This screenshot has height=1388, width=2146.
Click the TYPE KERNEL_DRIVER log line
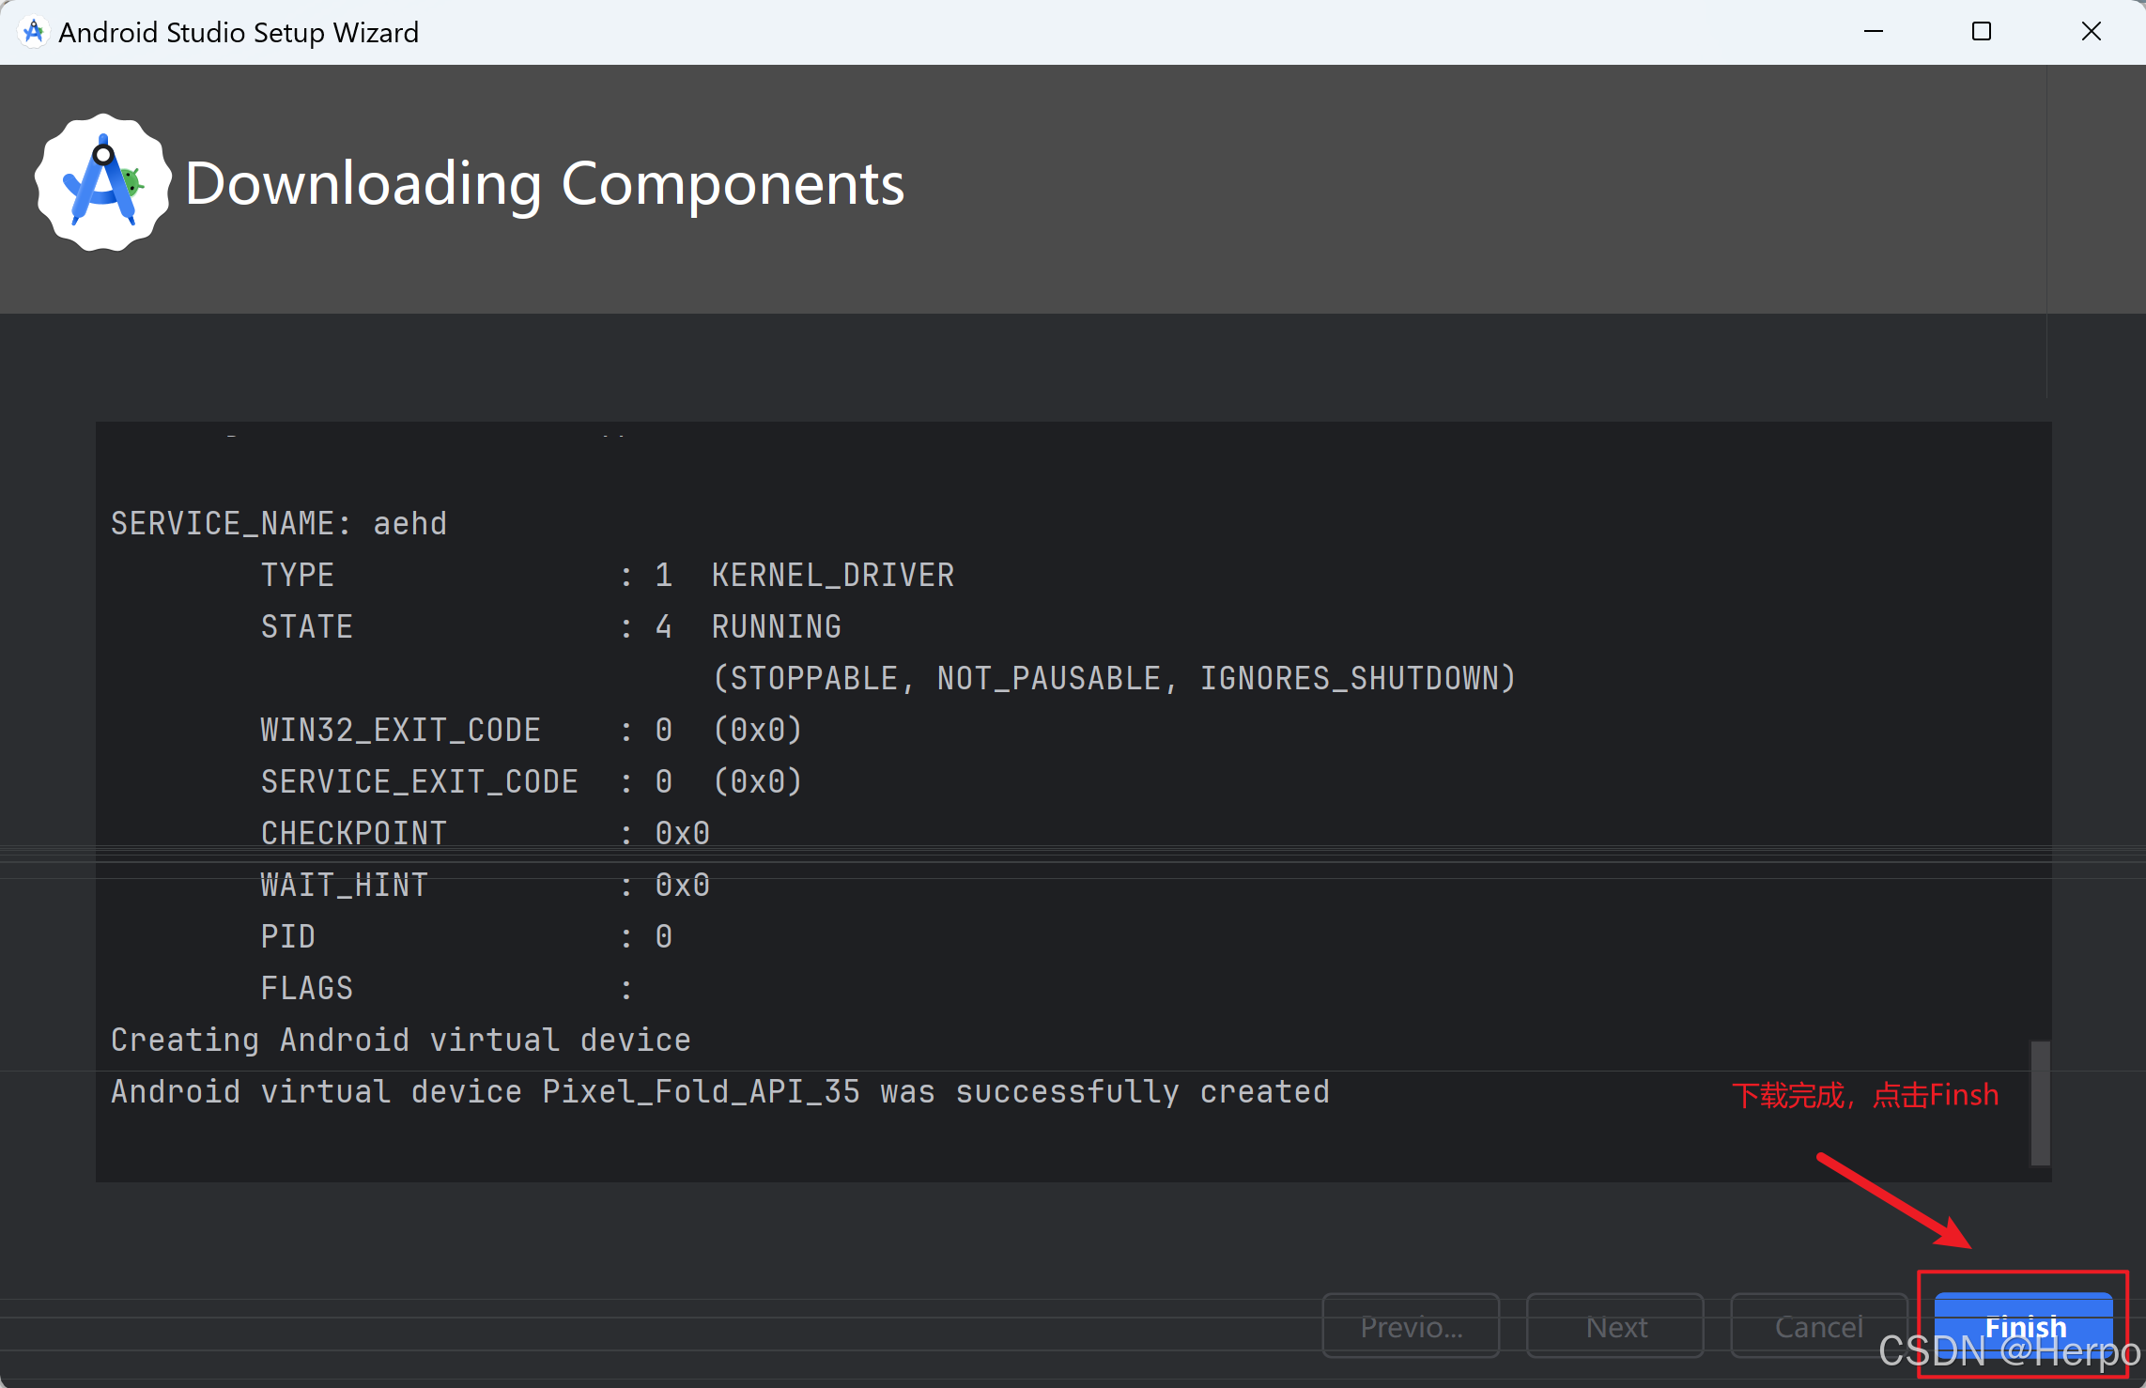(x=607, y=575)
